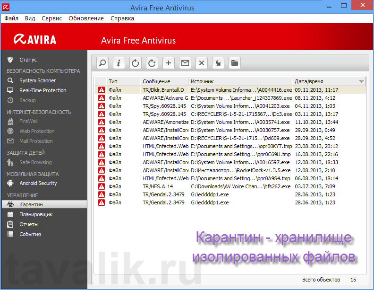
Task: Select Android Security in sidebar
Action: pos(38,183)
